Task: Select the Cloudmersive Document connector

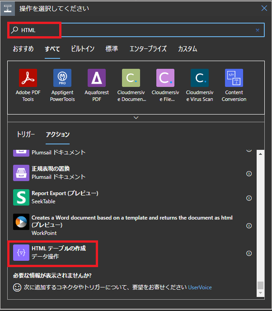Action: point(131,86)
